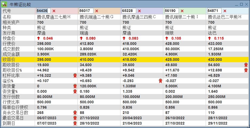Click the red up arrow beside price 0.083
The image size is (250, 128).
[124, 38]
